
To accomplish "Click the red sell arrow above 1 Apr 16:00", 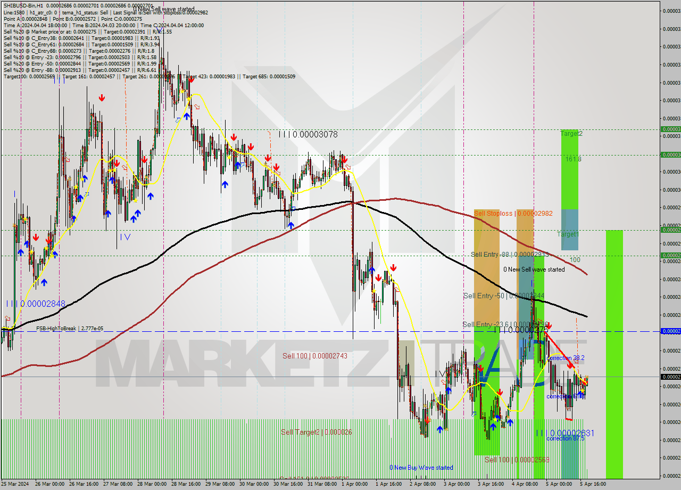I will 393,267.
